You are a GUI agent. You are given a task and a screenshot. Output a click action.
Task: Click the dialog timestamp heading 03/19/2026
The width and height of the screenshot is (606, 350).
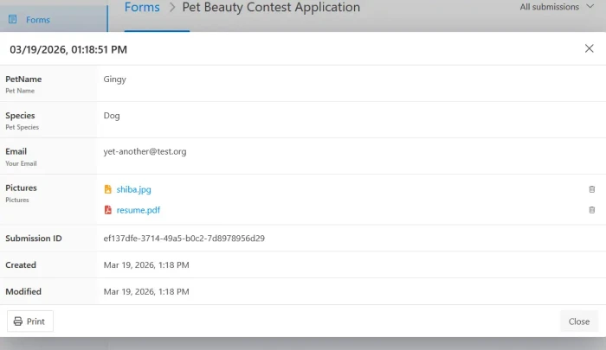click(x=68, y=49)
